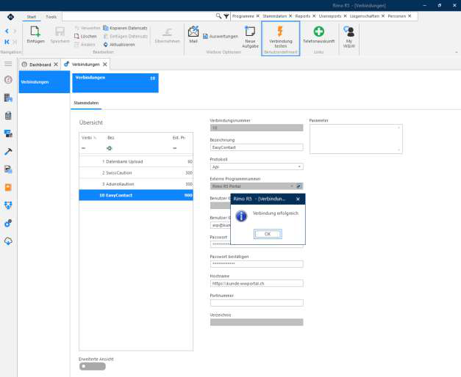This screenshot has width=461, height=377.
Task: Click into the Hostname field
Action: [257, 283]
